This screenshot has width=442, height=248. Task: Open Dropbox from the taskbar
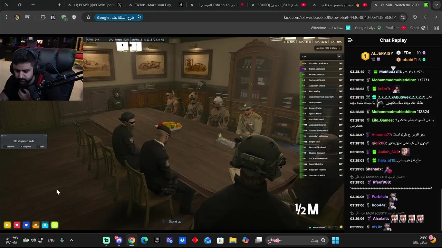[x=182, y=240]
